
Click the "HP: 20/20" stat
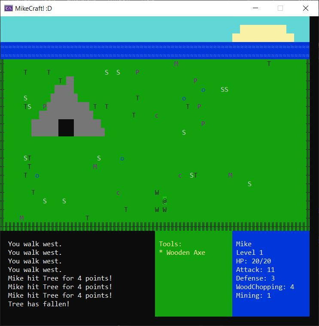click(253, 261)
